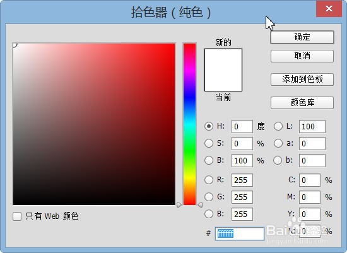Click the 确定 (OK) button

coord(302,37)
